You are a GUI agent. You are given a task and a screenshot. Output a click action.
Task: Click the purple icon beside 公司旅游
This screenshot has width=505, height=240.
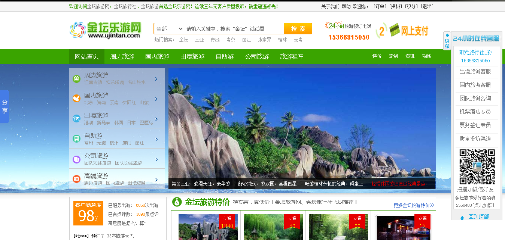point(76,159)
